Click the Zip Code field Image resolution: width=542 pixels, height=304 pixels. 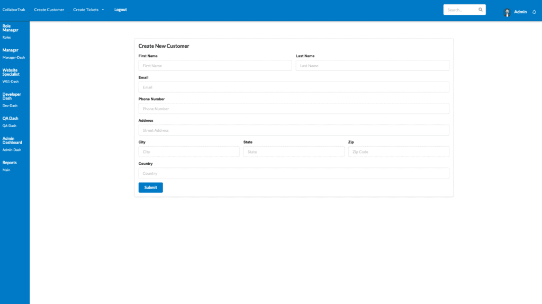tap(399, 152)
